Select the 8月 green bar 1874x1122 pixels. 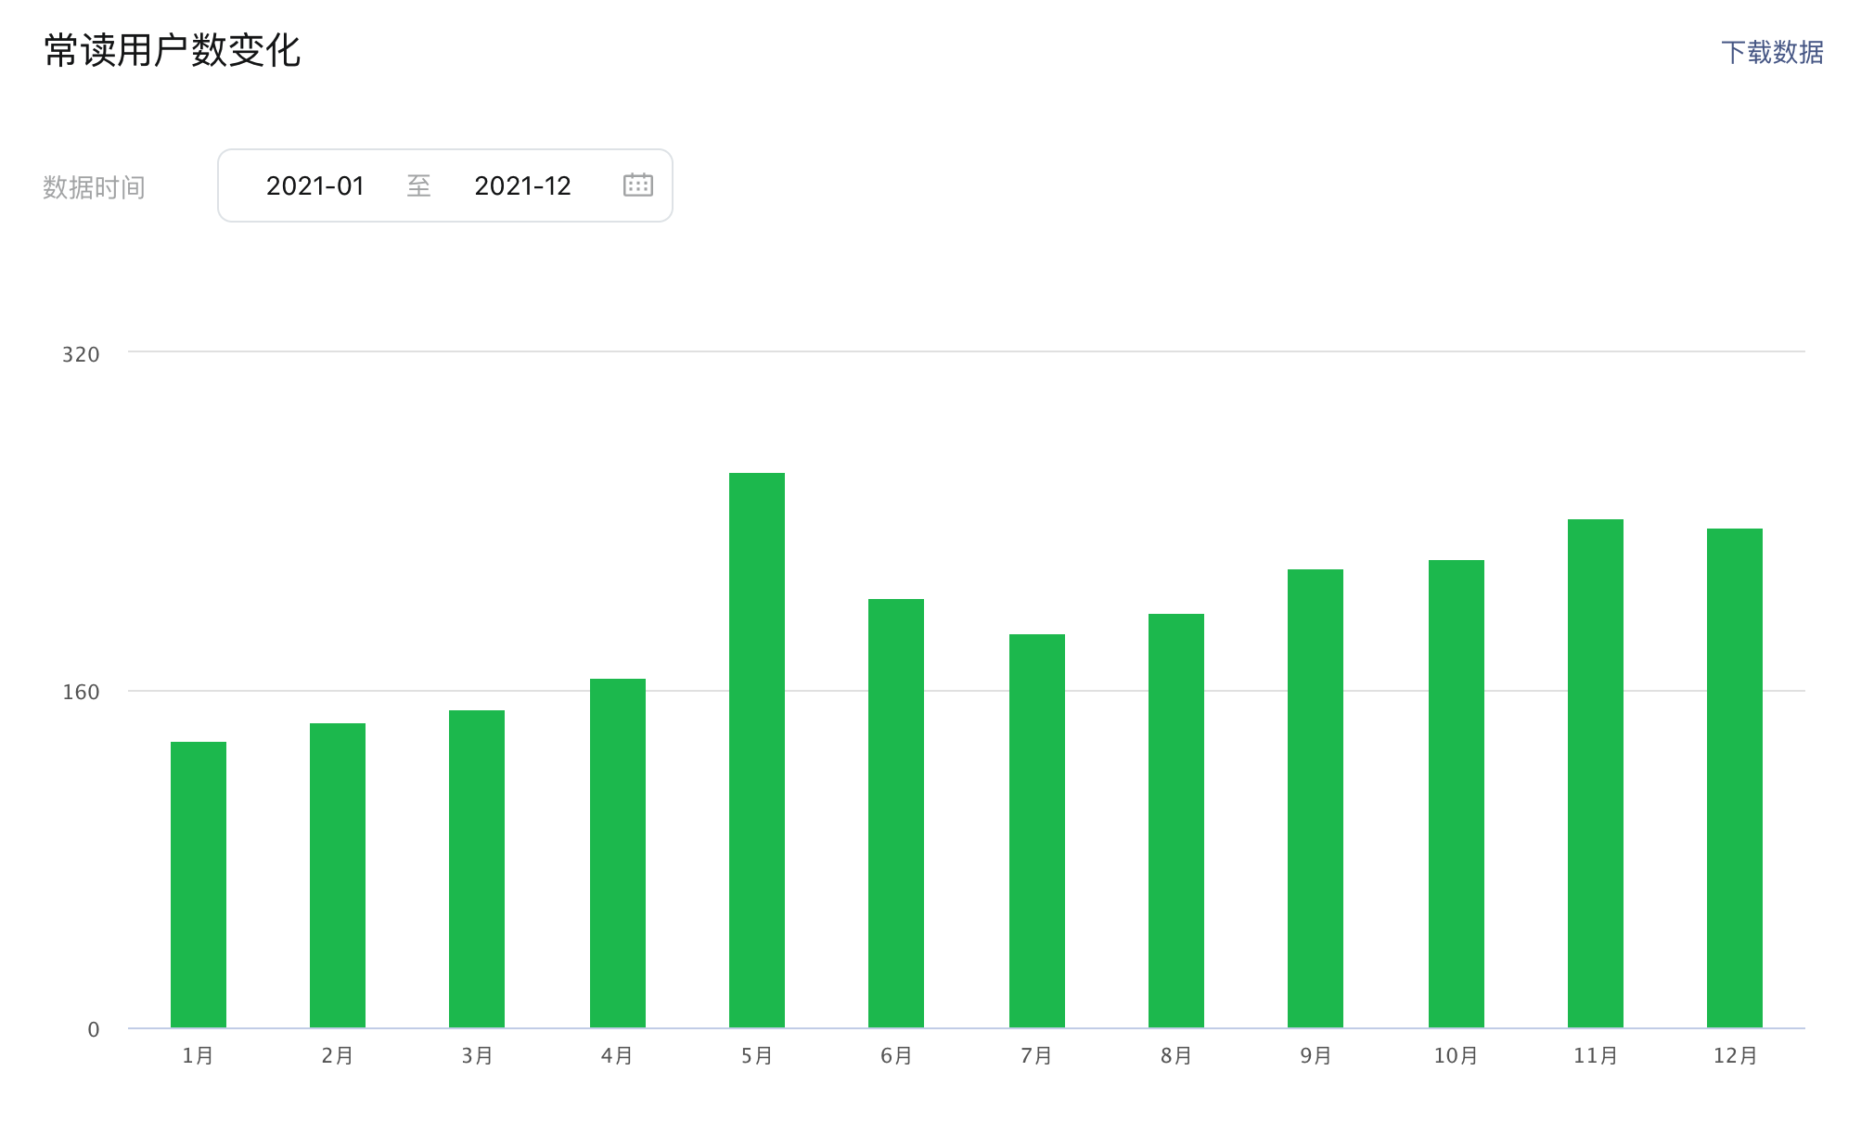pyautogui.click(x=1176, y=821)
